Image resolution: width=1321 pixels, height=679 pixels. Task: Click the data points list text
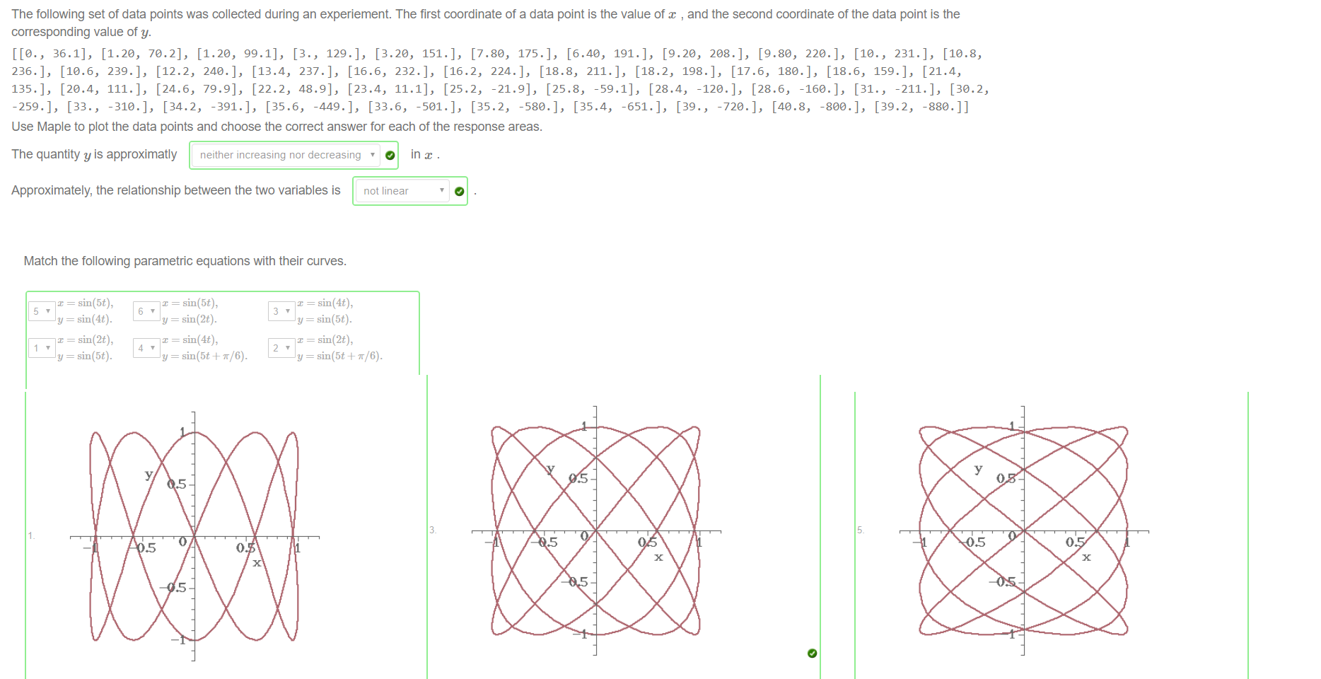(500, 80)
